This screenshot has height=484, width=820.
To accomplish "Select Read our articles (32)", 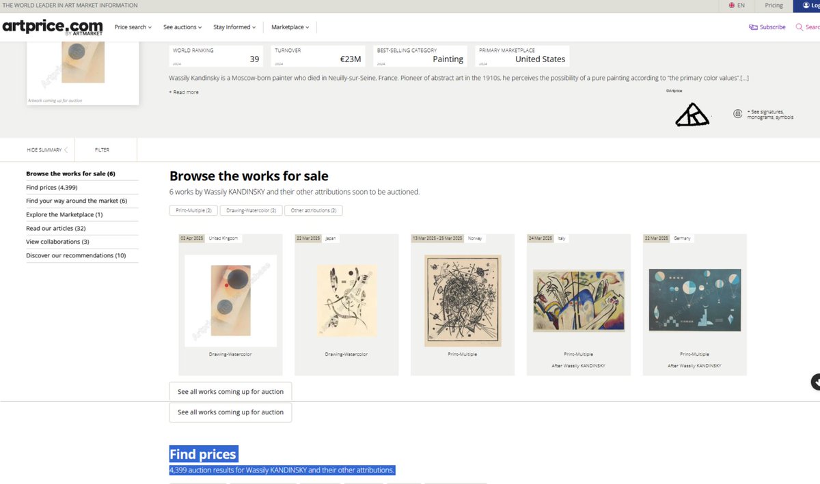I will click(x=56, y=228).
